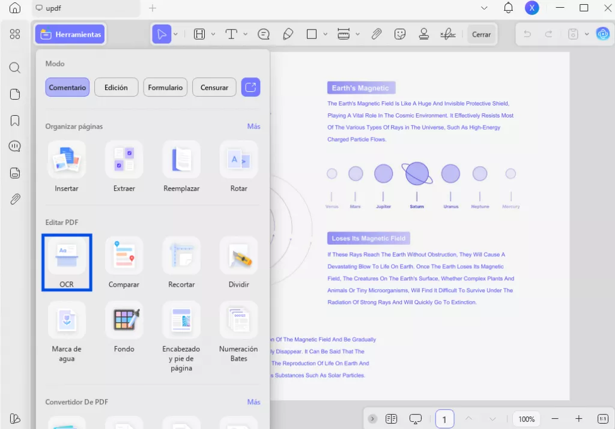Screen dimensions: 615x429
Task: Launch the OCR tool
Action: [67, 262]
